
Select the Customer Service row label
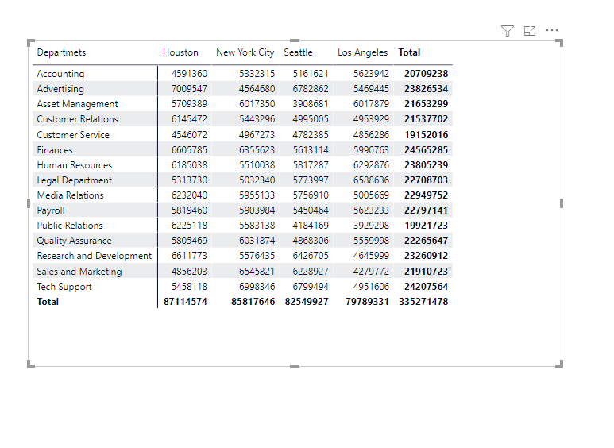73,135
